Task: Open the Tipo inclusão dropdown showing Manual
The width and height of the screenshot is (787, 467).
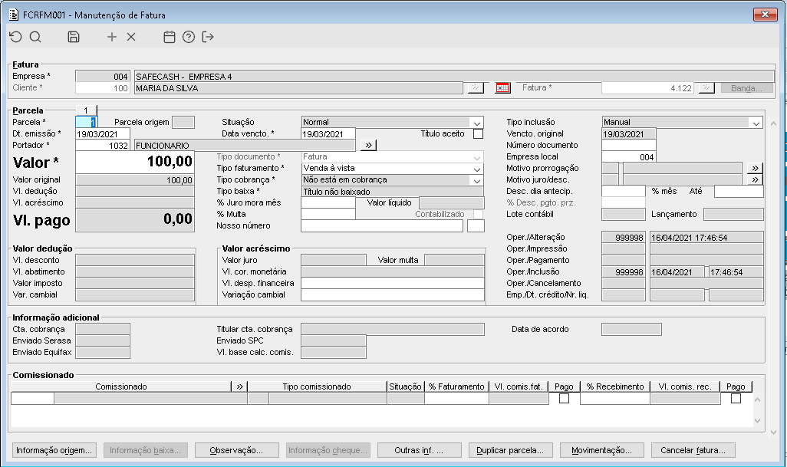Action: click(756, 123)
